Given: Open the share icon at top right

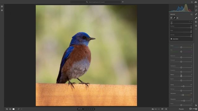Looking at the screenshot, I should 192,2.
